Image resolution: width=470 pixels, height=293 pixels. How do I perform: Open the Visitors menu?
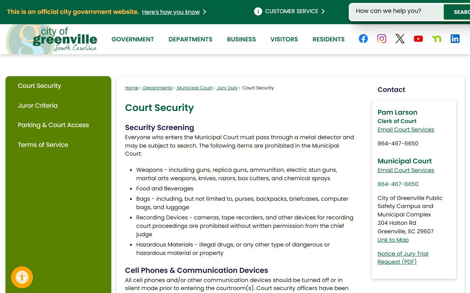(284, 39)
